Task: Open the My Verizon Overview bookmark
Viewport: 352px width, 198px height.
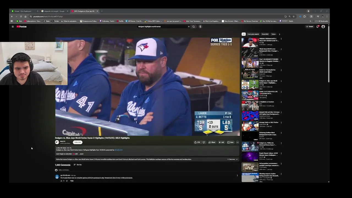Action: (x=249, y=21)
